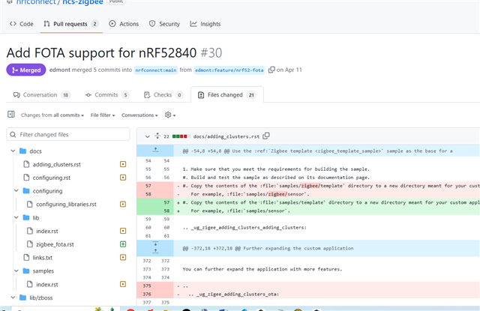Image resolution: width=480 pixels, height=311 pixels.
Task: Toggle the file tree sidebar icon
Action: coord(11,115)
